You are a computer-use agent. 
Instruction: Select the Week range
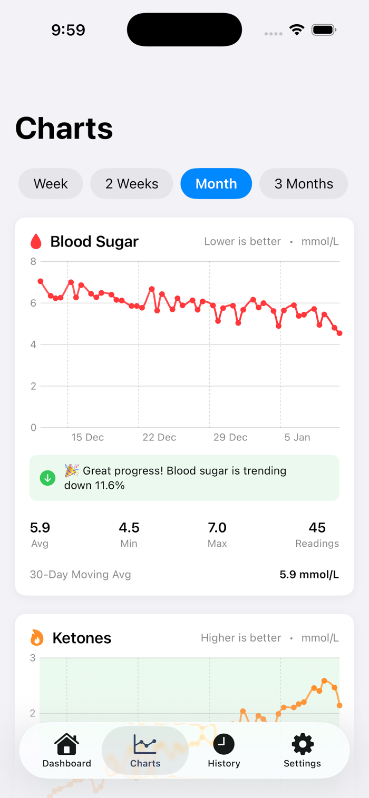(x=51, y=184)
